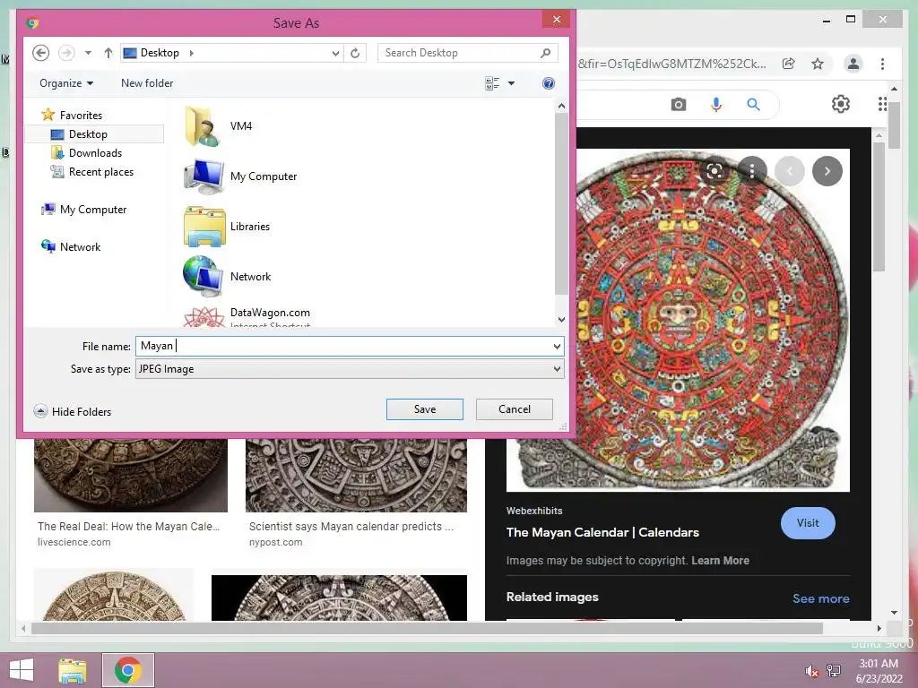
Task: Go to previous image arrow in preview
Action: 789,171
